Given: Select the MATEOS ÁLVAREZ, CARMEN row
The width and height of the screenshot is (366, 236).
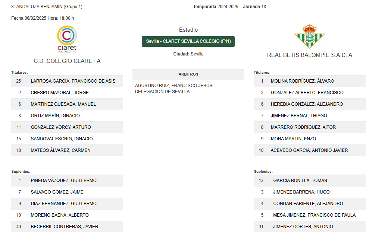Looking at the screenshot, I should 67,150.
